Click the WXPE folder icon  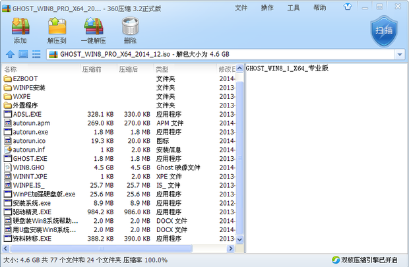click(8, 96)
